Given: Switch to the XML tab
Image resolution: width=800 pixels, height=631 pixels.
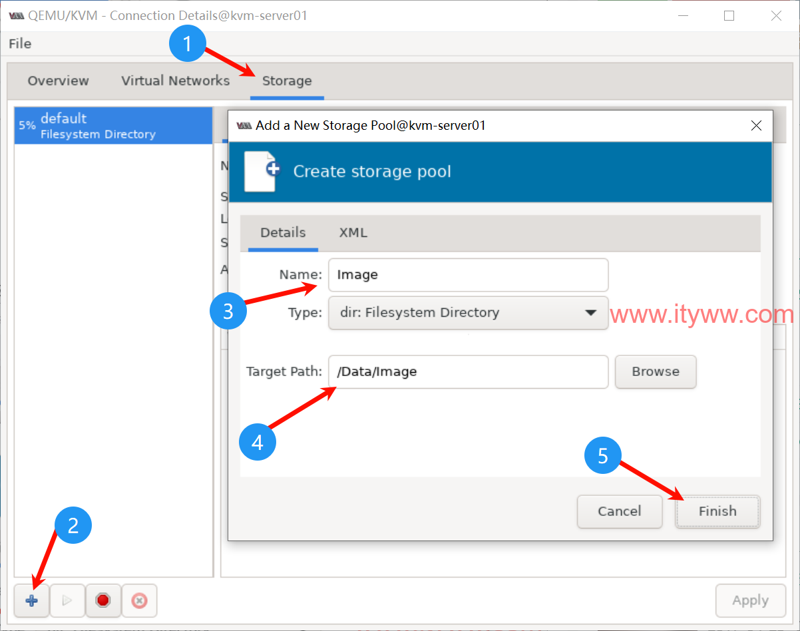Looking at the screenshot, I should coord(353,233).
